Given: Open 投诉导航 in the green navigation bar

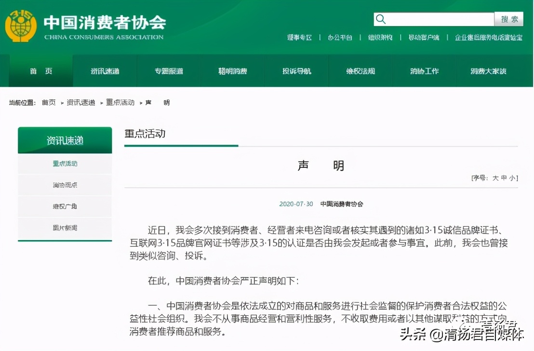Looking at the screenshot, I should click(296, 70).
